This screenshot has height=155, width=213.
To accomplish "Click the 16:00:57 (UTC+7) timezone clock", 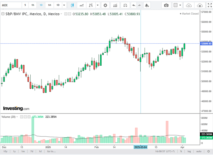I will (x=165, y=151).
